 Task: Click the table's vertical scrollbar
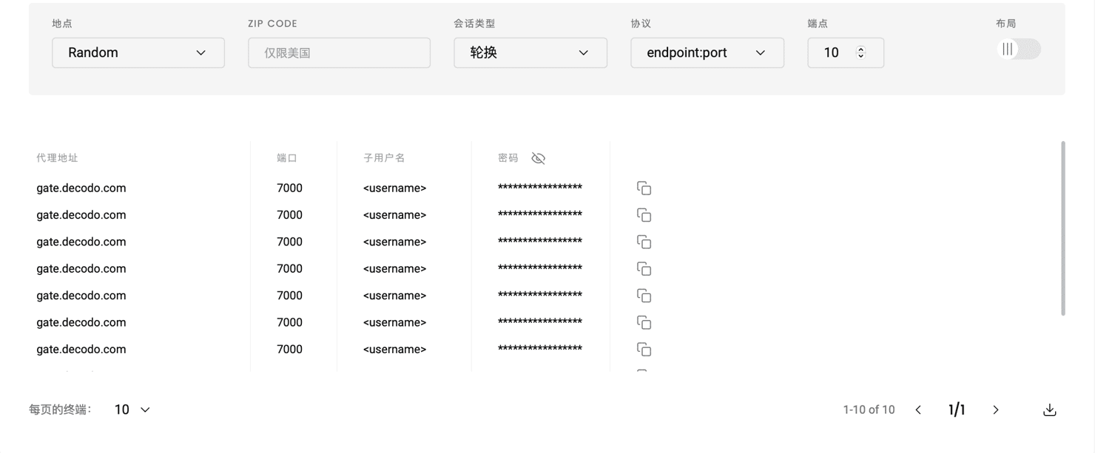coord(1063,229)
